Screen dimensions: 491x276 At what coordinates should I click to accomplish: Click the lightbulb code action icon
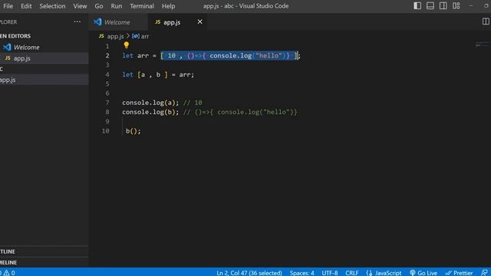[x=126, y=45]
